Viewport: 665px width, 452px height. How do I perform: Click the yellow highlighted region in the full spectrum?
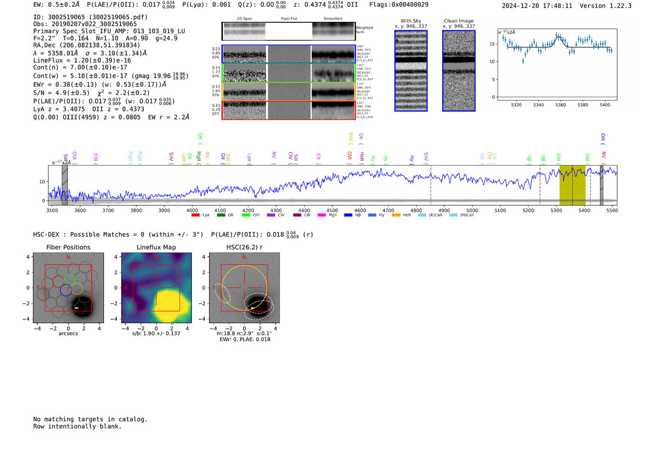(572, 185)
